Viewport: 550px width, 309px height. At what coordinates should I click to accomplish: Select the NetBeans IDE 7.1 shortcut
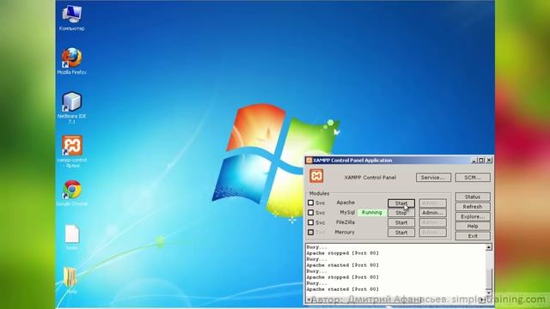[x=71, y=107]
